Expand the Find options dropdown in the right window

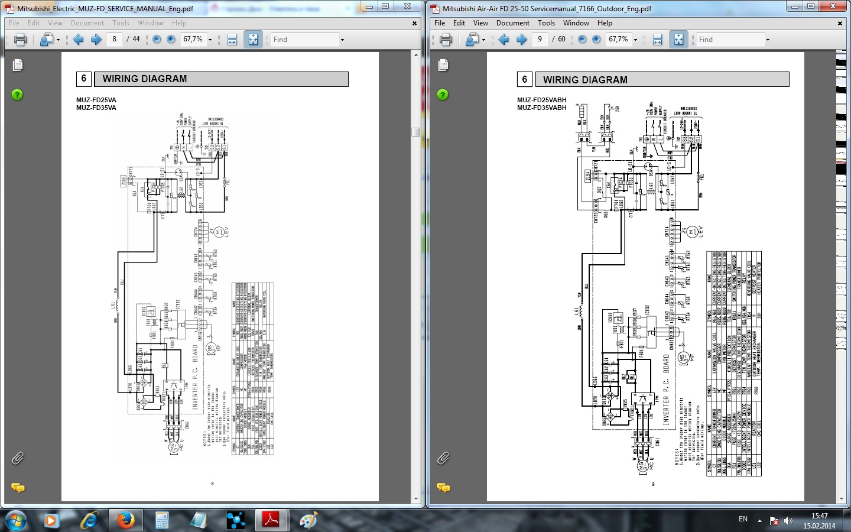pyautogui.click(x=768, y=40)
